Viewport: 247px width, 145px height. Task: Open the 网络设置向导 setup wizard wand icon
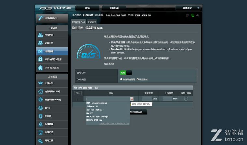point(41,18)
